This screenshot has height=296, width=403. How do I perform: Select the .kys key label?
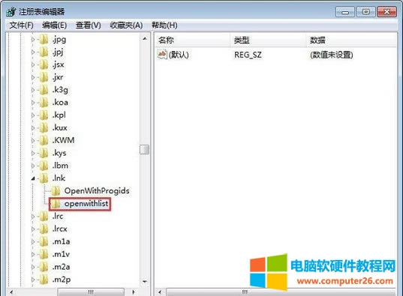coord(59,153)
